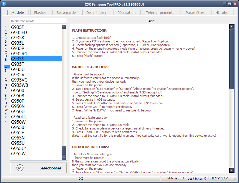
Task: Click model list scroll down arrow
Action: [x=64, y=158]
